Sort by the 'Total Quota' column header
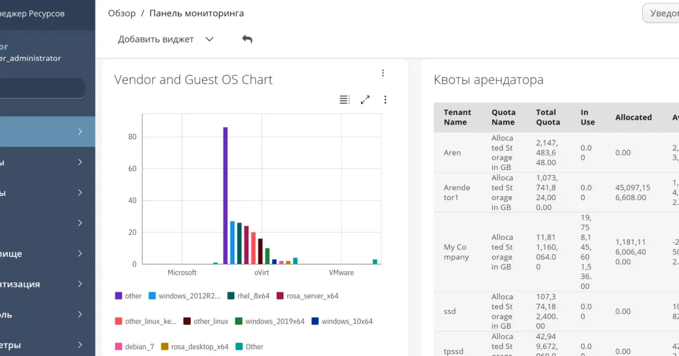 (x=548, y=117)
